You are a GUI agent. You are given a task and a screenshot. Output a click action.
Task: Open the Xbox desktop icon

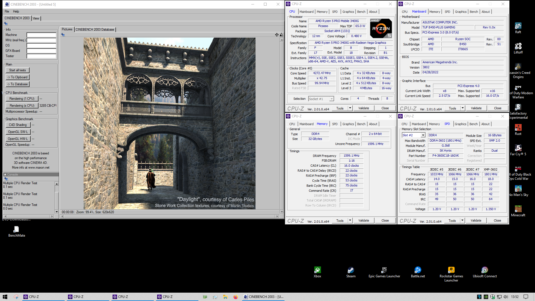point(317,272)
